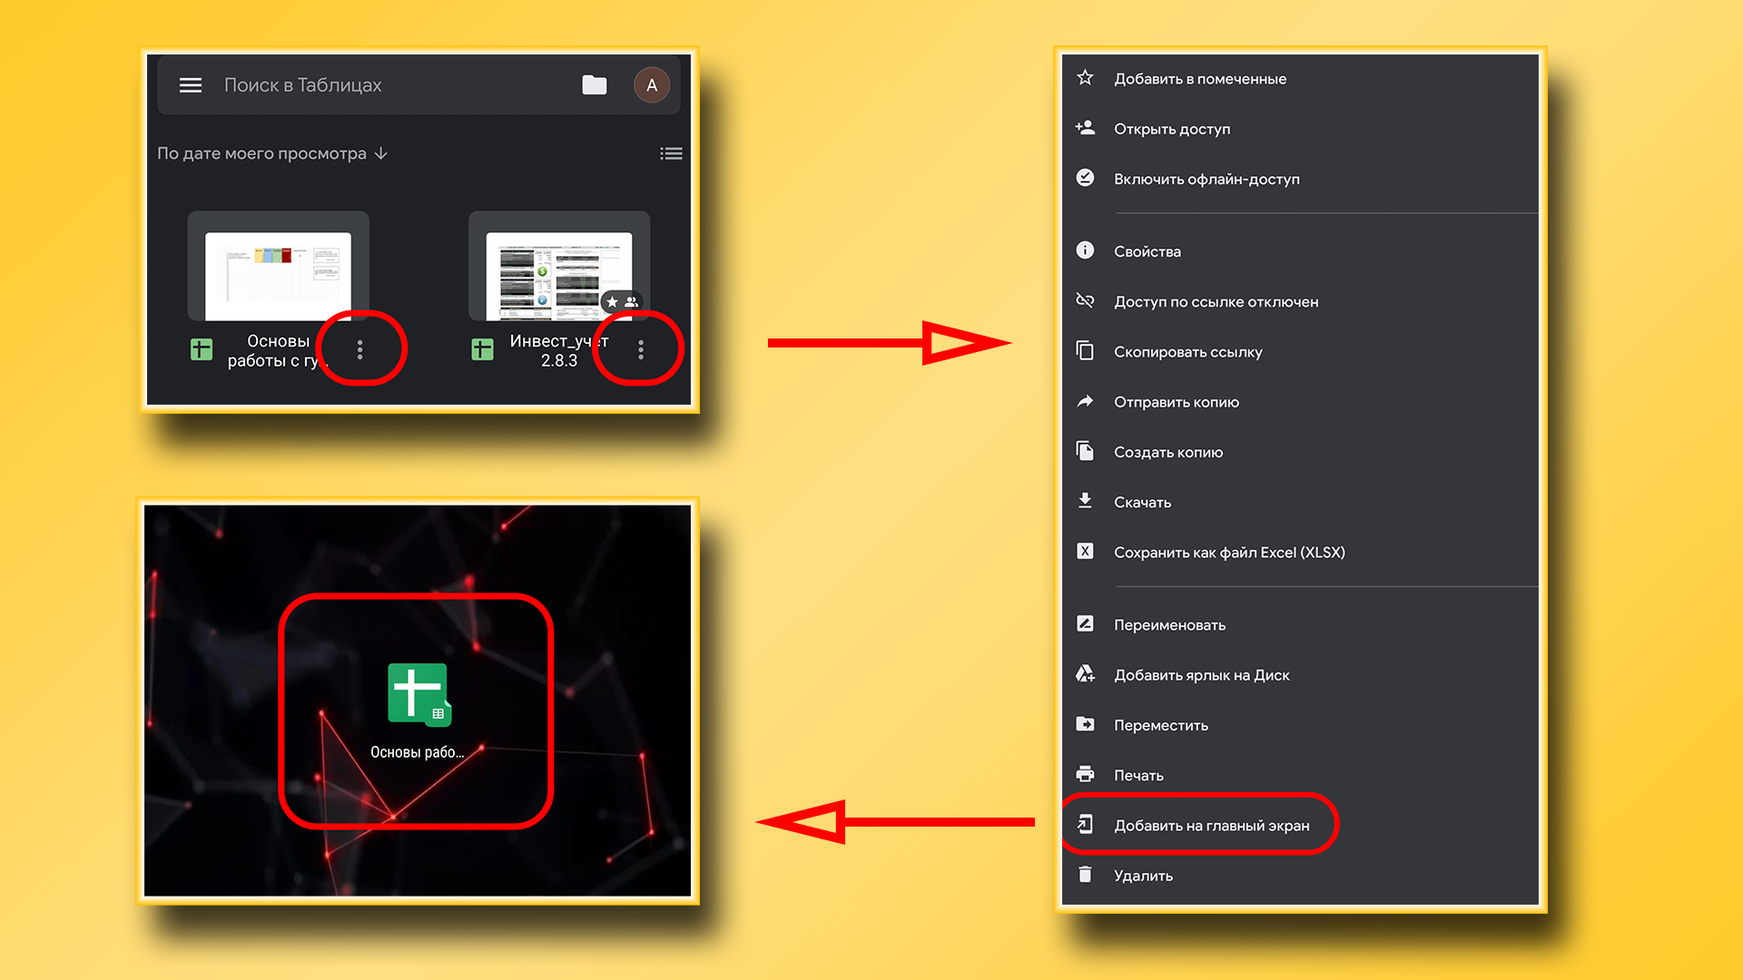Select Печать from the menu
The width and height of the screenshot is (1743, 980).
pyautogui.click(x=1300, y=775)
